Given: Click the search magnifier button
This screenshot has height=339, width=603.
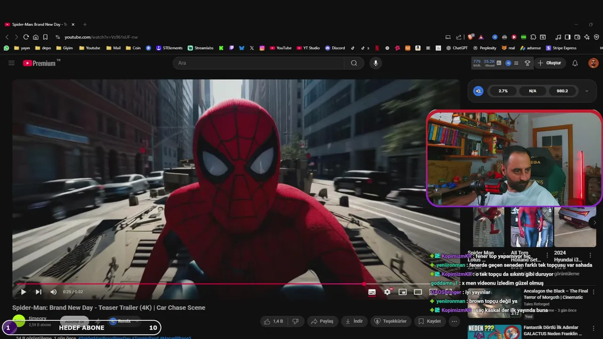Looking at the screenshot, I should pyautogui.click(x=354, y=63).
